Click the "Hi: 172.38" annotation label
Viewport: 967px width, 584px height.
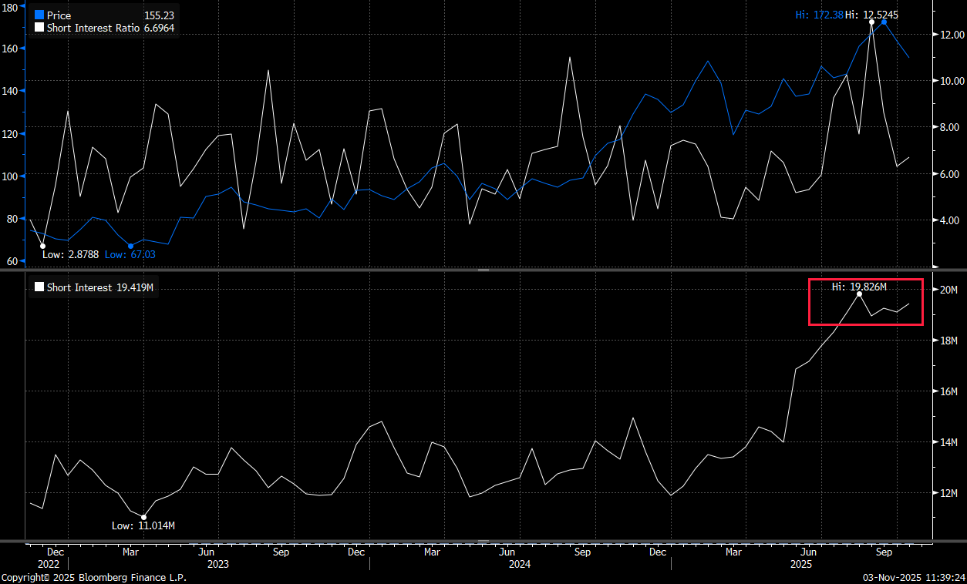tap(819, 15)
